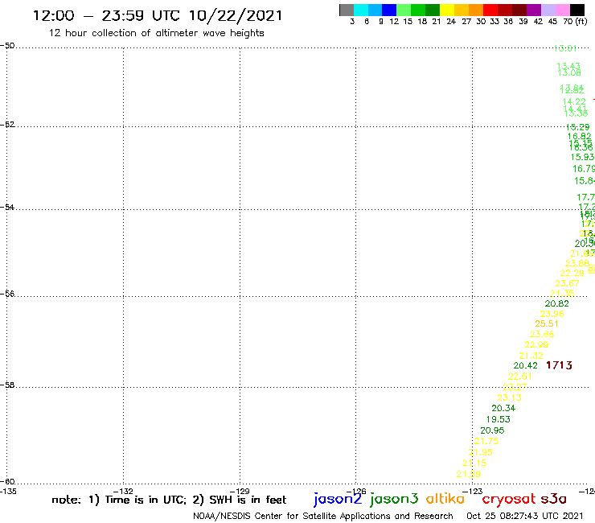The height and width of the screenshot is (523, 595).
Task: Select the -58 latitude axis label
Action: (8, 385)
